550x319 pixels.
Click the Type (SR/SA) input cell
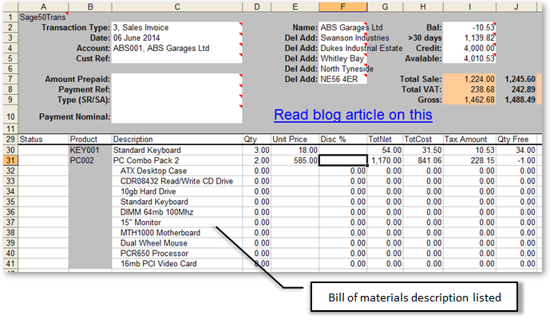(x=176, y=100)
